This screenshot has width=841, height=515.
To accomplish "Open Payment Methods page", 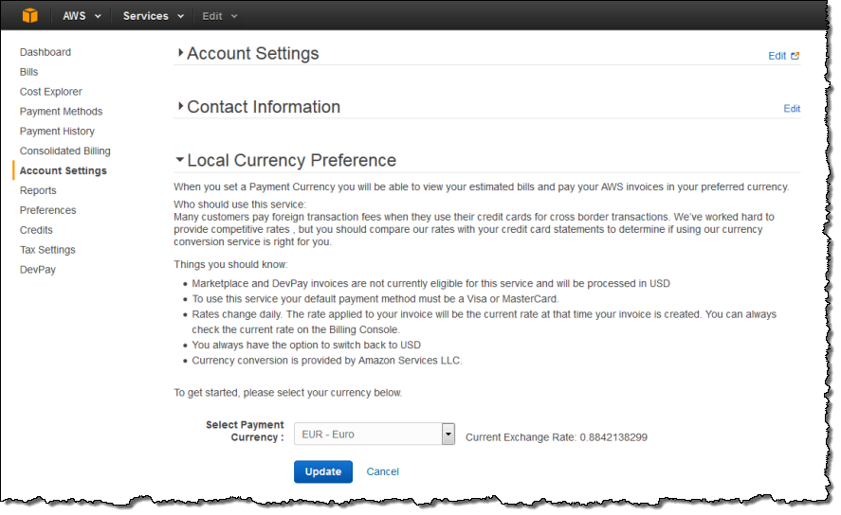I will click(61, 112).
